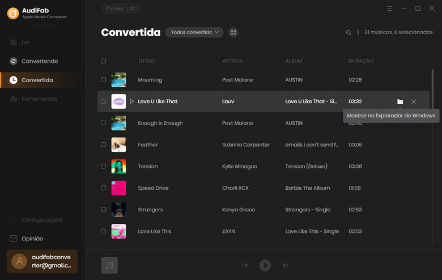442x280 pixels.
Task: Click the main play button in player
Action: pyautogui.click(x=265, y=265)
